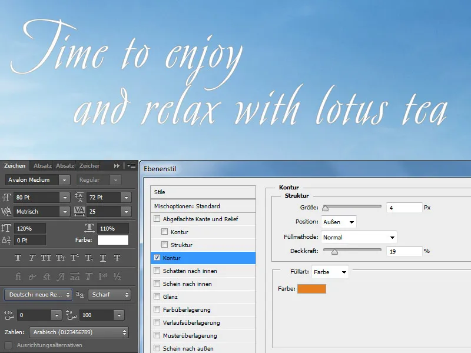Enable Schein nach außen effect checkbox
The width and height of the screenshot is (471, 353).
pos(157,348)
